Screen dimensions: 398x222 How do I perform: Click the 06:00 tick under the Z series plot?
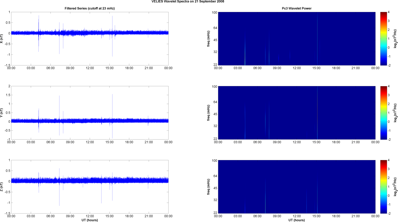click(50, 216)
